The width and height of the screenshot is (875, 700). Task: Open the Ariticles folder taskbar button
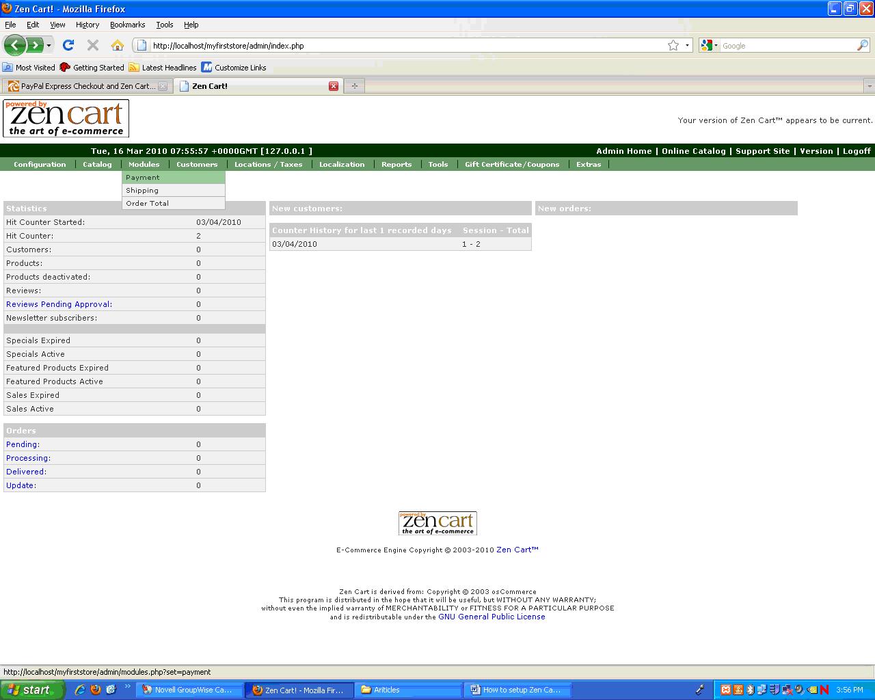(x=408, y=690)
